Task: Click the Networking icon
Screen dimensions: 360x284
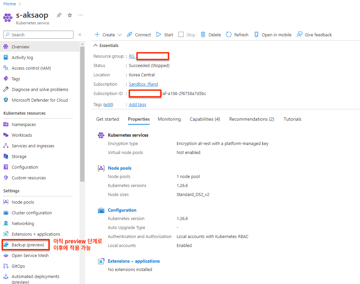Action: click(6, 223)
